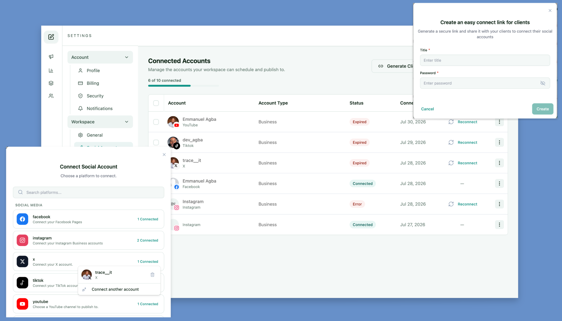
Task: Click the Generate Client link button
Action: 393,66
